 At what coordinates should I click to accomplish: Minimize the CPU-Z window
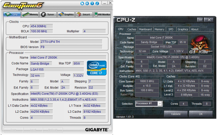pyautogui.click(x=200, y=20)
